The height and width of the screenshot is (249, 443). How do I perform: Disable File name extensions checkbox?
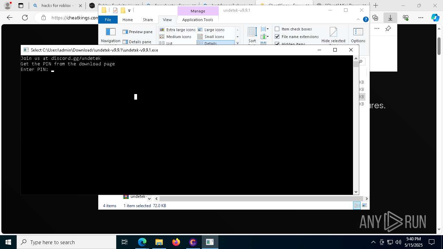297,37
